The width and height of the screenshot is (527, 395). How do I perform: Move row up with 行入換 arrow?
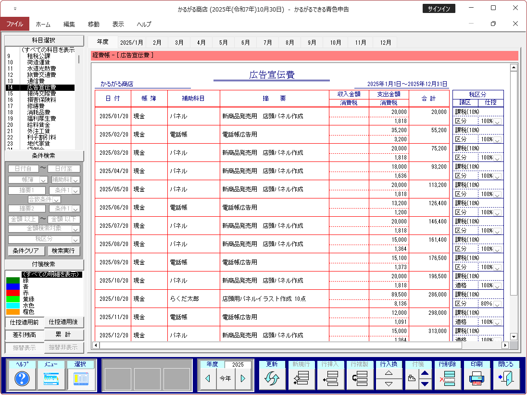coord(389,373)
